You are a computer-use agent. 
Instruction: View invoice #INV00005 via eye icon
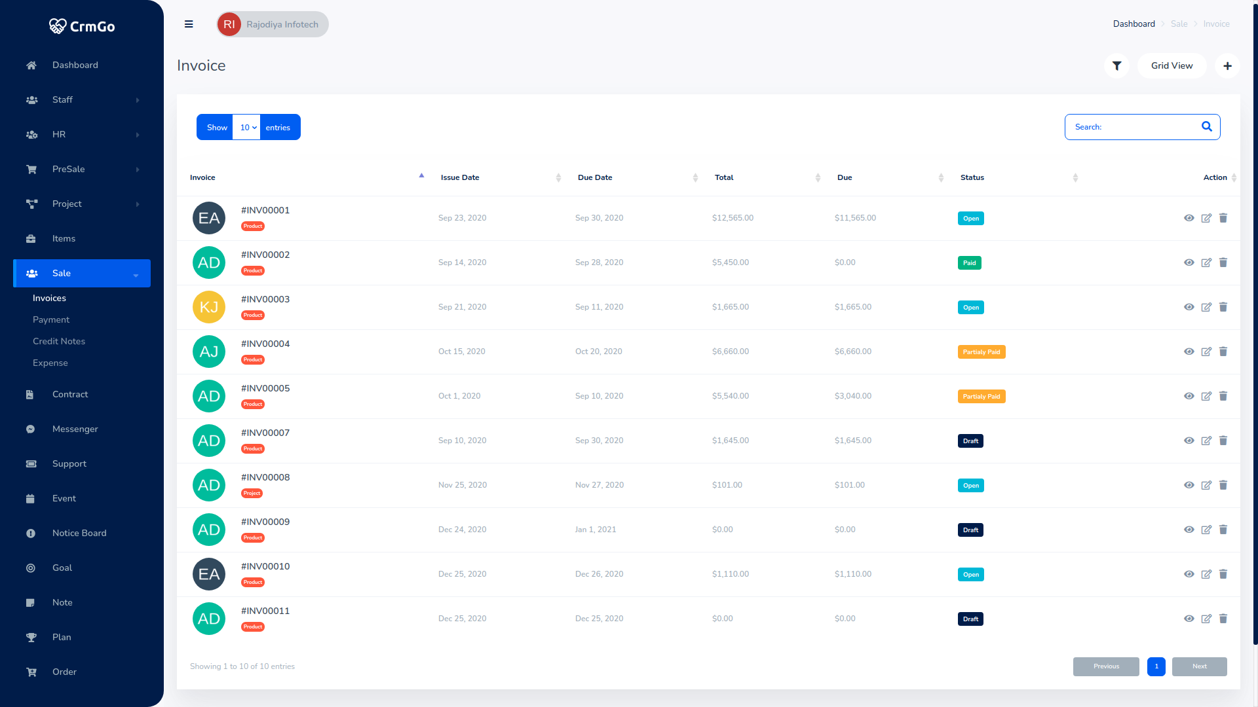click(1189, 396)
